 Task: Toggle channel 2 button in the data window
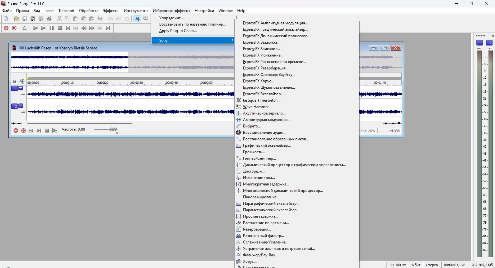(x=14, y=106)
